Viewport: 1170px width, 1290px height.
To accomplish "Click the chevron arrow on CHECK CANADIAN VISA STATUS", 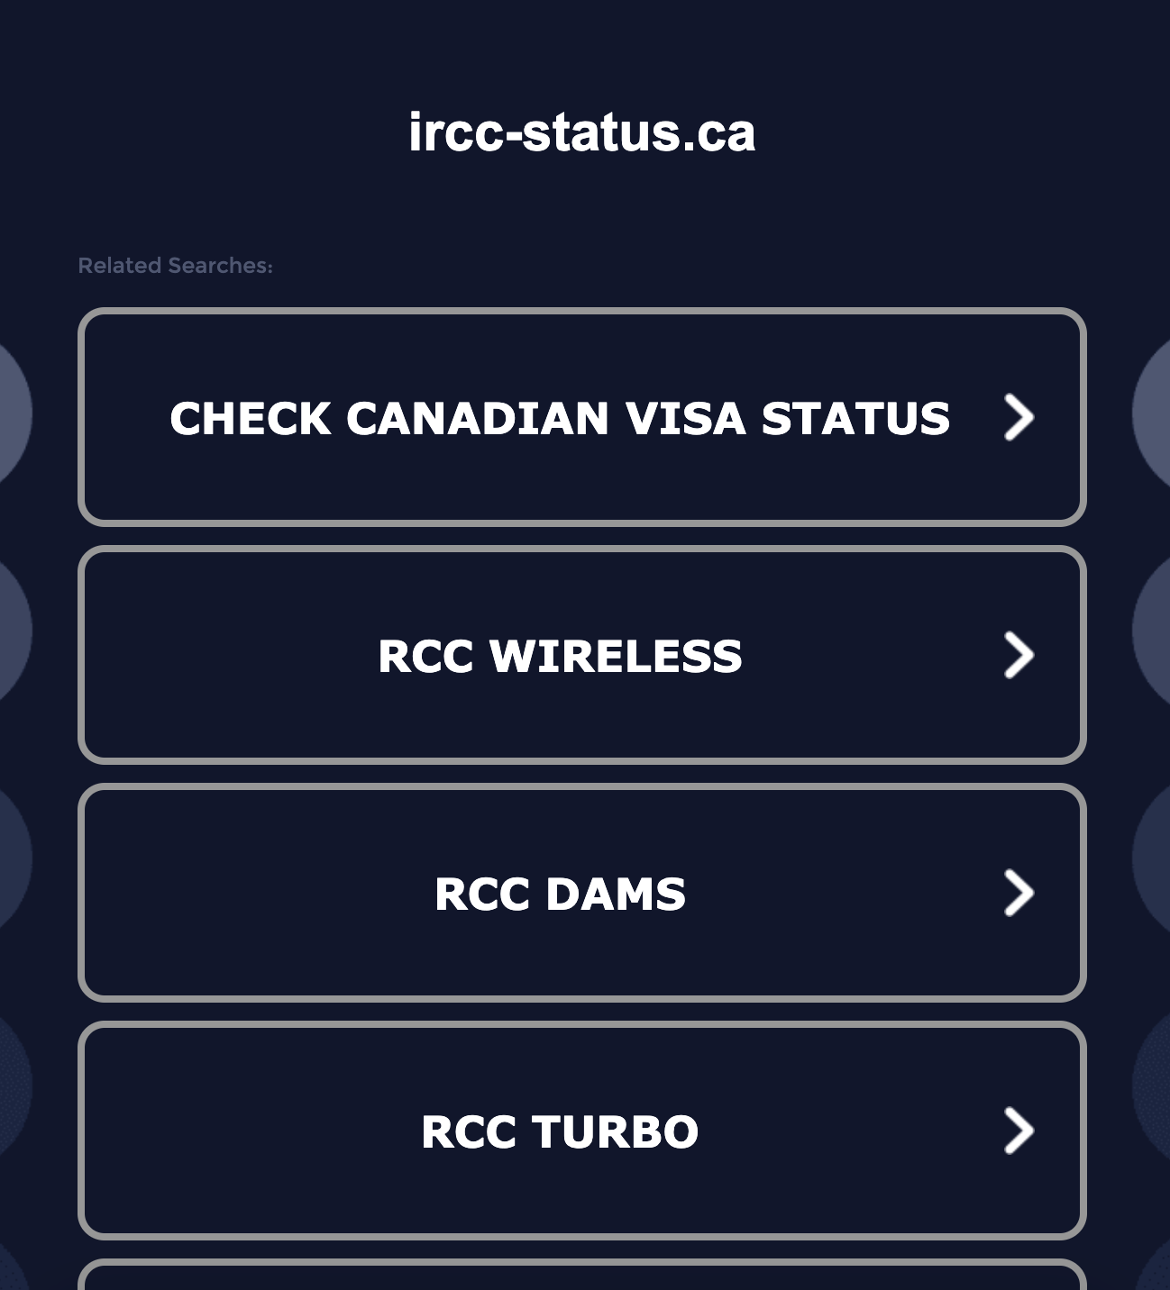I will (1017, 417).
